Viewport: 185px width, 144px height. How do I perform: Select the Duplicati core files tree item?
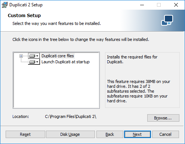pos(58,56)
